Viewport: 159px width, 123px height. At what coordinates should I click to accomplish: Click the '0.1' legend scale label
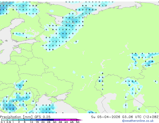click(x=3, y=122)
